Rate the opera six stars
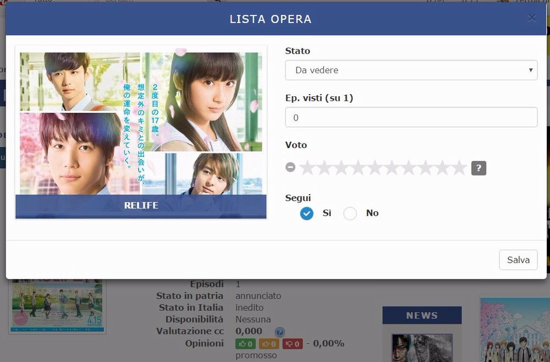Viewport: 550px width, 362px height. click(x=392, y=168)
